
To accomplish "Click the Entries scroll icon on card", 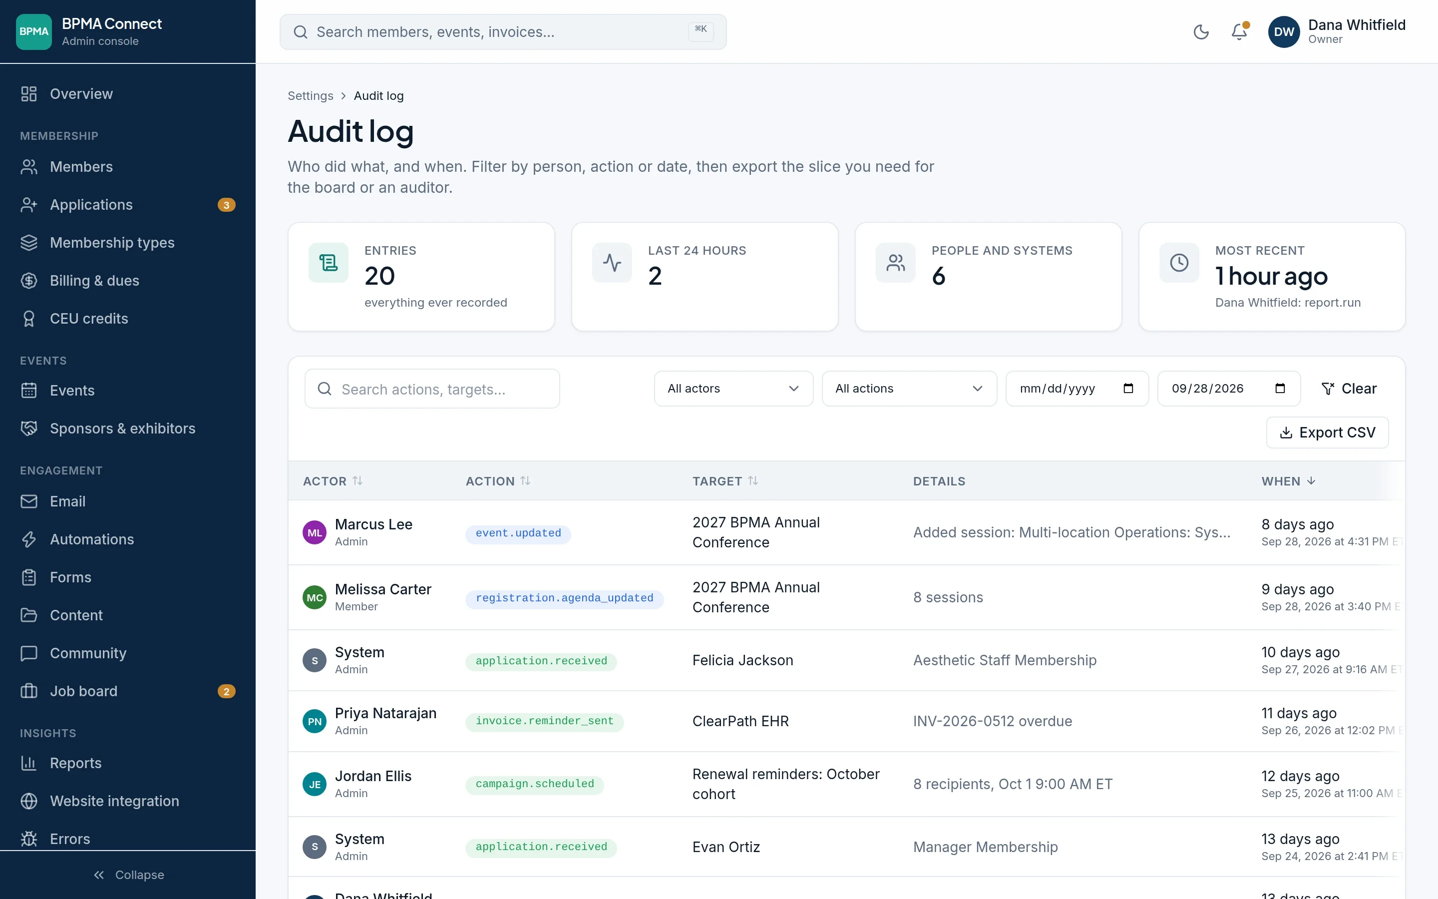I will [328, 263].
